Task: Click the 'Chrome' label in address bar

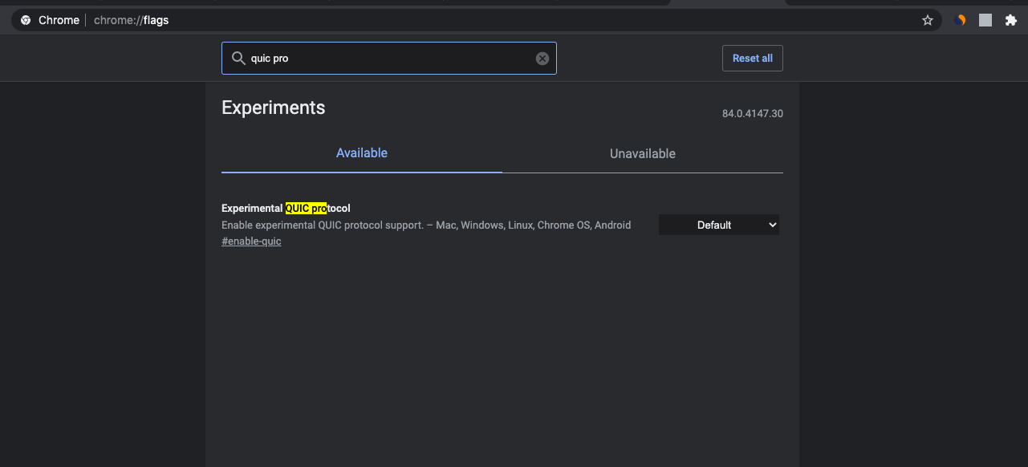Action: [59, 20]
